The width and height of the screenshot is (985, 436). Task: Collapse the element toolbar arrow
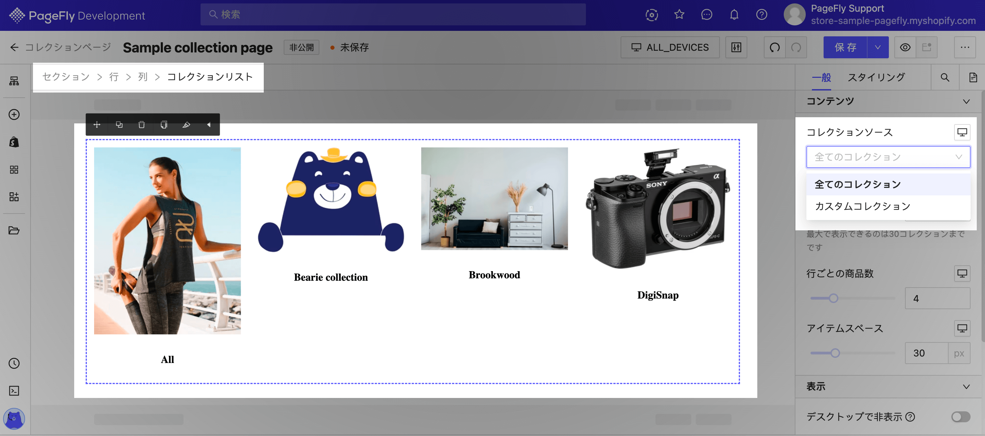(x=209, y=124)
